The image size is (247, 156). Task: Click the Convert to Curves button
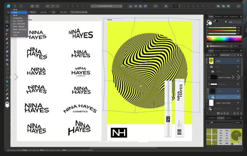[79, 12]
